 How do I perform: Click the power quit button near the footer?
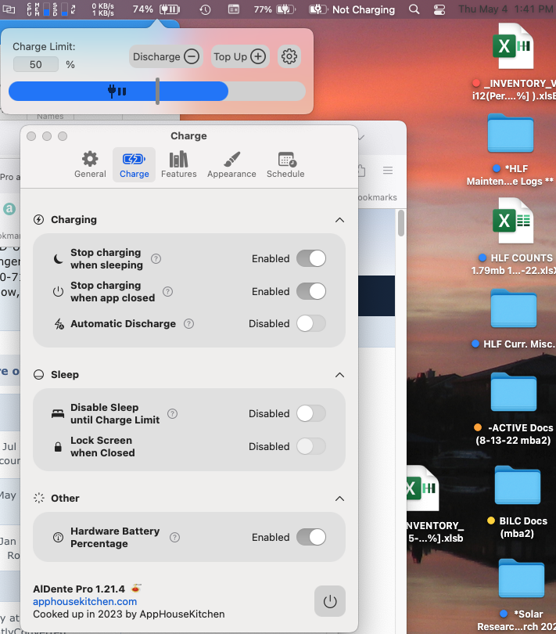pos(330,601)
